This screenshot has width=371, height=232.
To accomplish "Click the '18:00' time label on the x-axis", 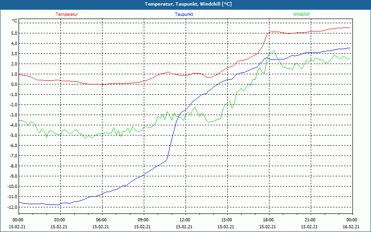I will click(268, 220).
